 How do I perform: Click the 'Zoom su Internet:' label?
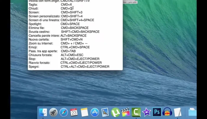(41, 43)
